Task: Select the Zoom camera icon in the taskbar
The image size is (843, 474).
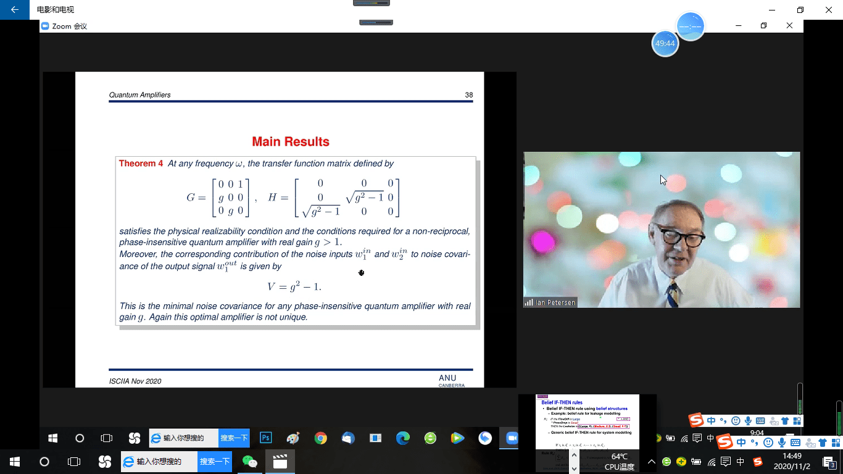Action: click(x=512, y=438)
